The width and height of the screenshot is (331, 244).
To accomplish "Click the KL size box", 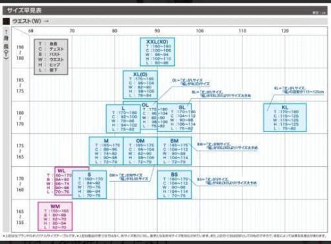I will point(284,118).
